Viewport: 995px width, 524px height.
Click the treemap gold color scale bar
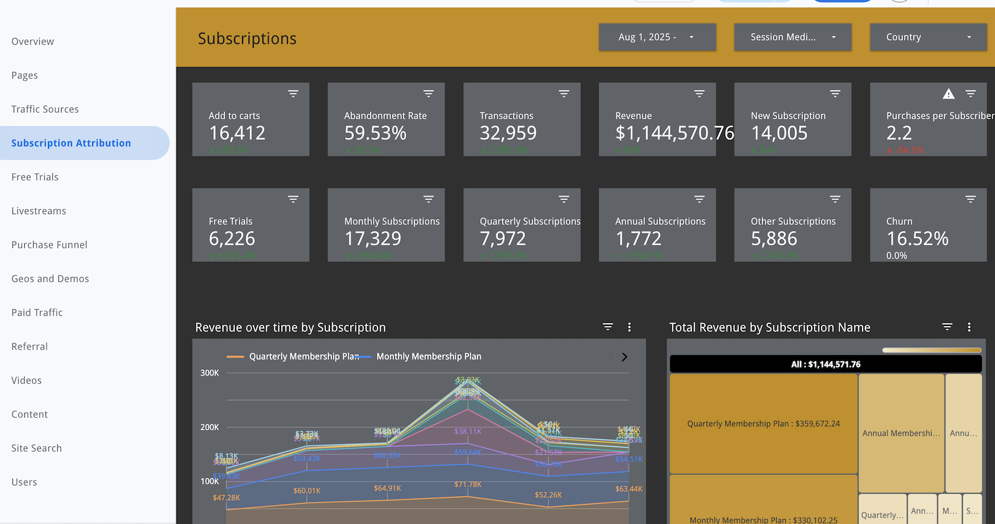[931, 350]
